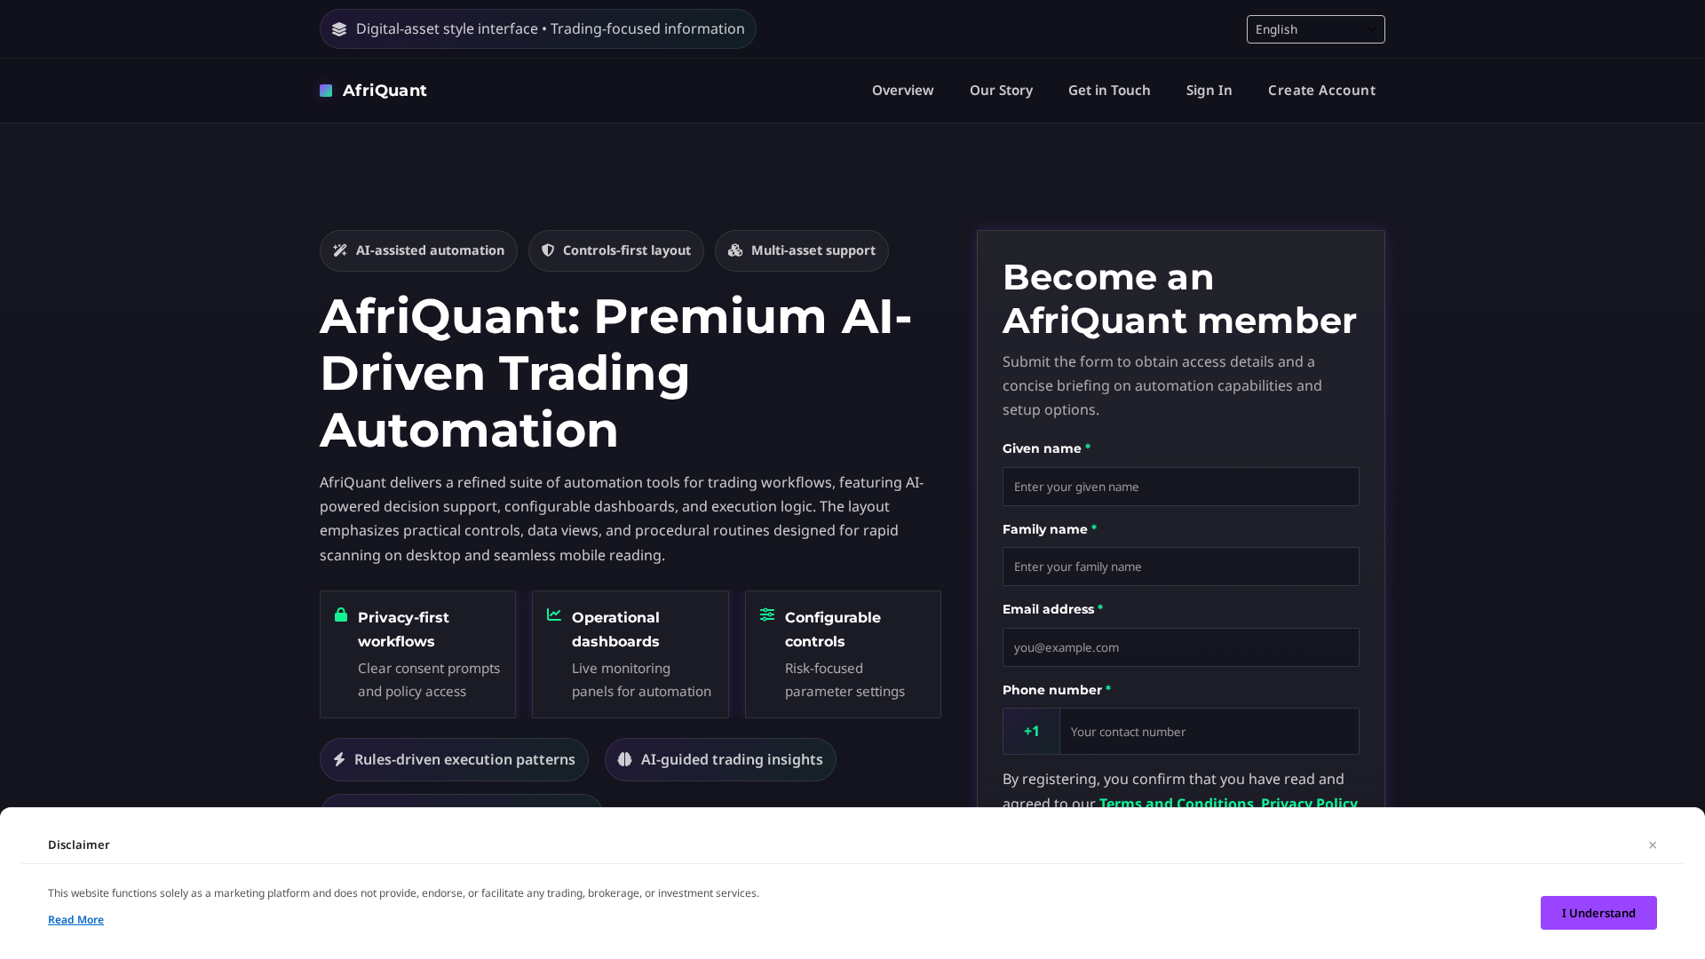This screenshot has height=959, width=1705.
Task: Click the Operational dashboards card title
Action: (615, 630)
